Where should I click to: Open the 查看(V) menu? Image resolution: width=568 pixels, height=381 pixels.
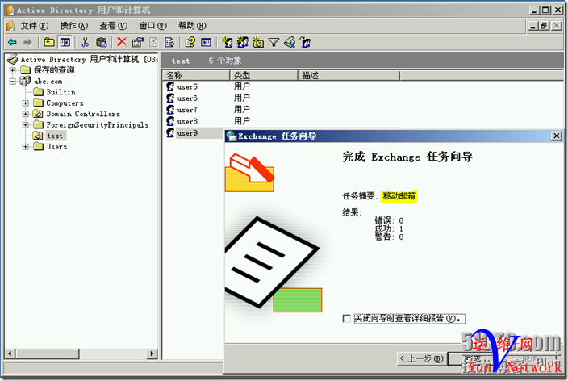114,26
